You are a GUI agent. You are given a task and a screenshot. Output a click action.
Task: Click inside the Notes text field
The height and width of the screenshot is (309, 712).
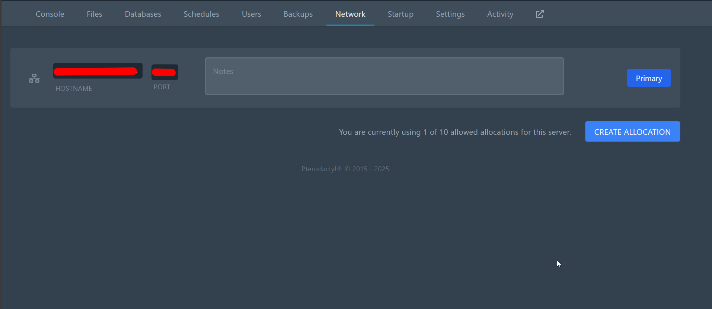click(384, 76)
